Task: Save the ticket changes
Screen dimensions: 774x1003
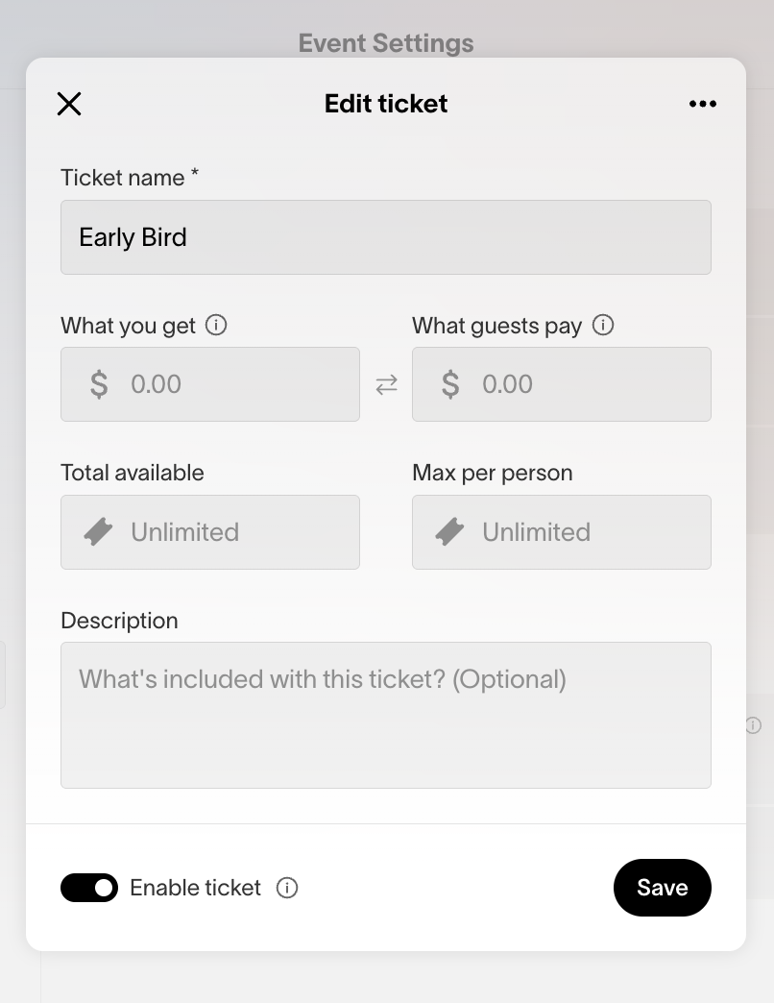Action: click(x=663, y=888)
